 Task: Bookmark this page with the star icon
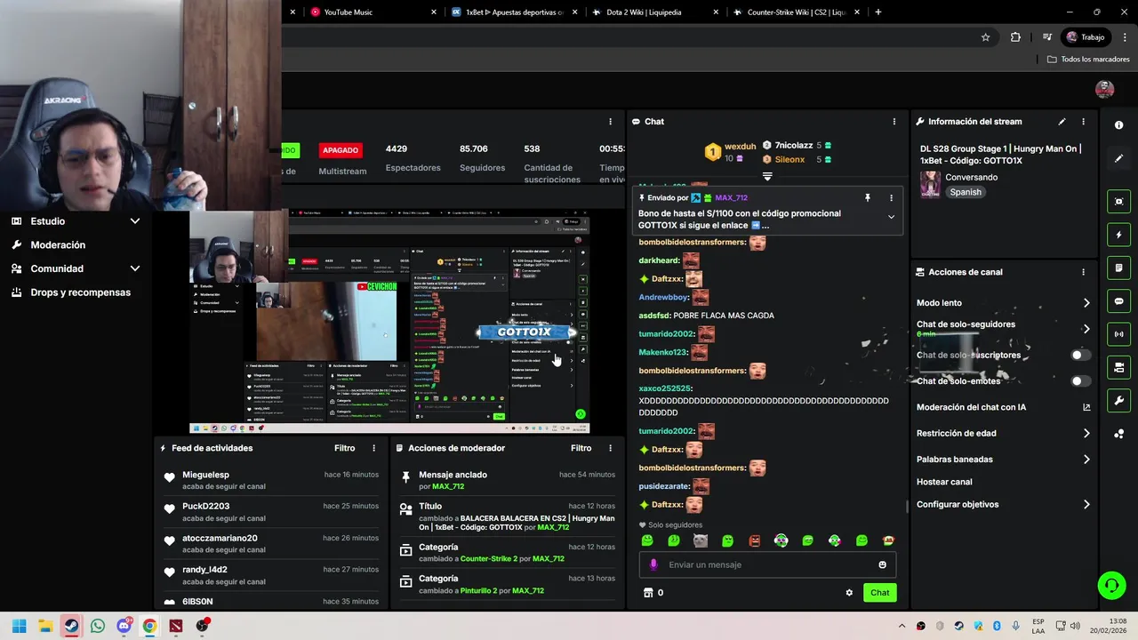(x=985, y=37)
